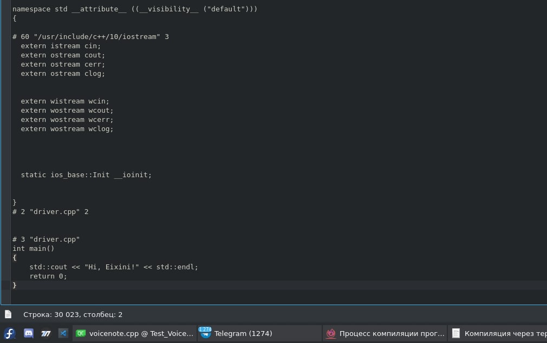Click the 'int main()' line

[34, 248]
